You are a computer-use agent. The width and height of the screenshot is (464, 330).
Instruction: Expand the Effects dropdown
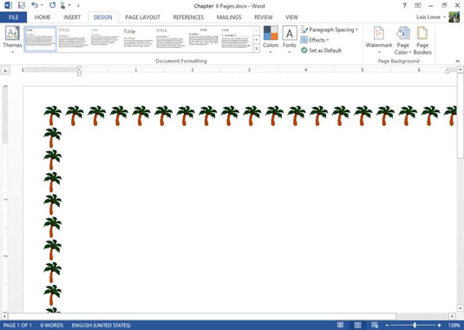click(315, 40)
